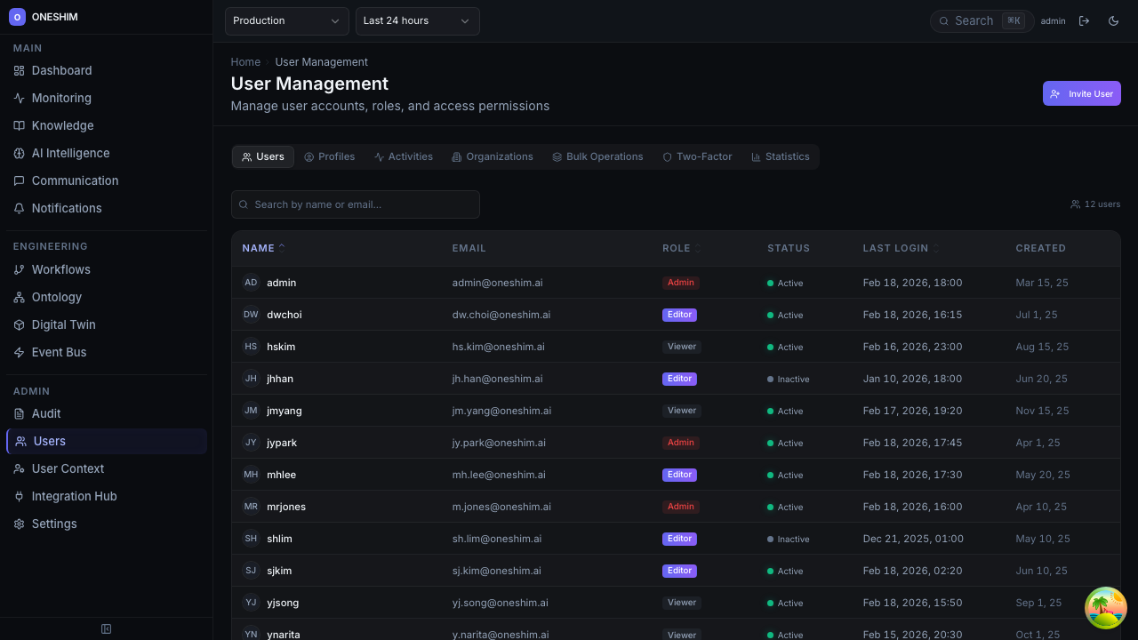The height and width of the screenshot is (640, 1138).
Task: Expand the Last 24 hours dropdown
Action: pyautogui.click(x=417, y=21)
